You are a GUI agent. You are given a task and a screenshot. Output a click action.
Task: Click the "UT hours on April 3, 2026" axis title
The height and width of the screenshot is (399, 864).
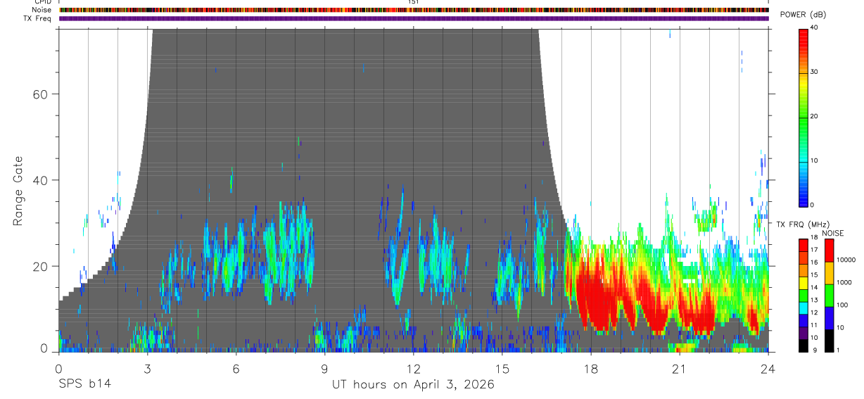click(x=414, y=385)
